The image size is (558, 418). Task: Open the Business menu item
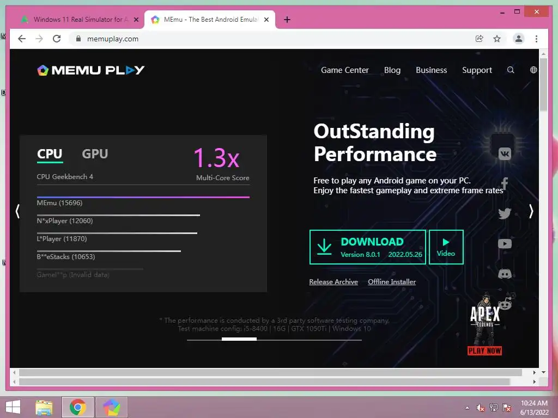[x=432, y=70]
